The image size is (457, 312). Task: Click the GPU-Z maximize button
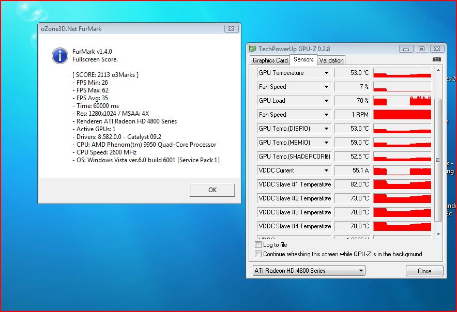coord(421,49)
